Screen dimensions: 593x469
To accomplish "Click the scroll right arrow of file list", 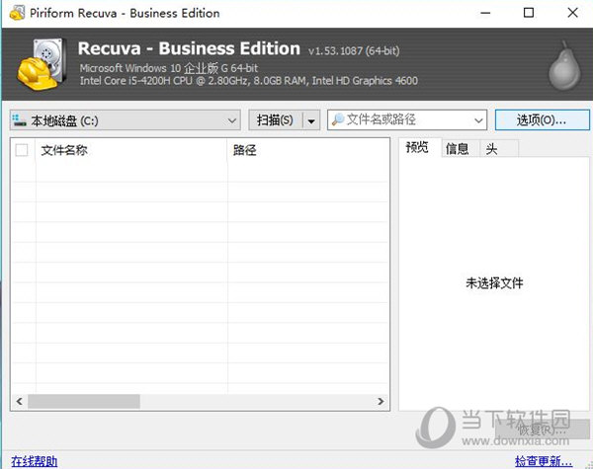I will (x=381, y=401).
